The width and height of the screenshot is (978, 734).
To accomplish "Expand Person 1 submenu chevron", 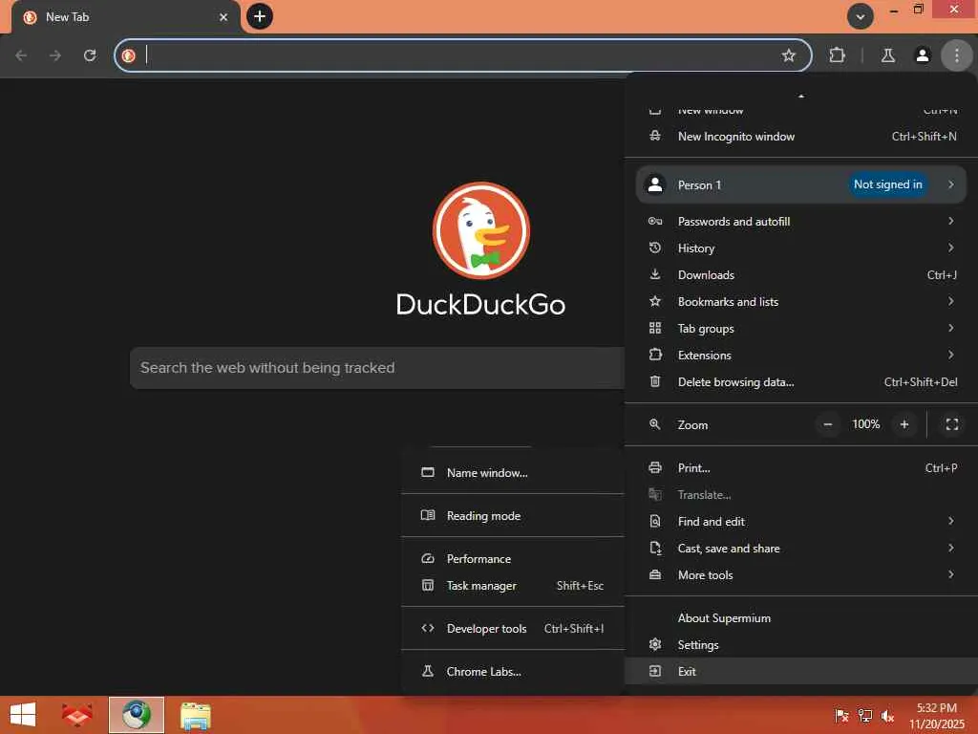I will (950, 184).
